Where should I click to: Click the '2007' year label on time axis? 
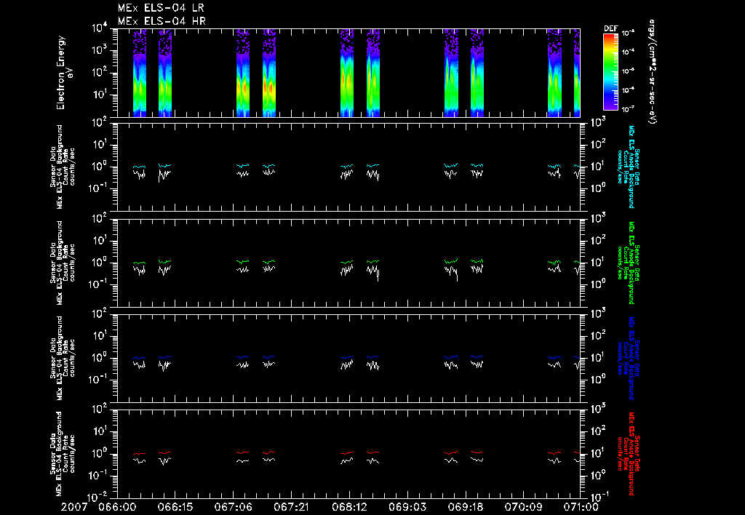(75, 507)
